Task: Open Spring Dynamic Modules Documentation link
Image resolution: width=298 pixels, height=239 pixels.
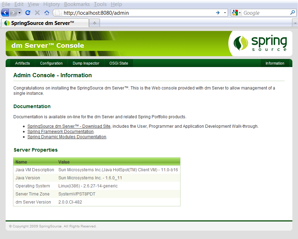Action: [67, 137]
